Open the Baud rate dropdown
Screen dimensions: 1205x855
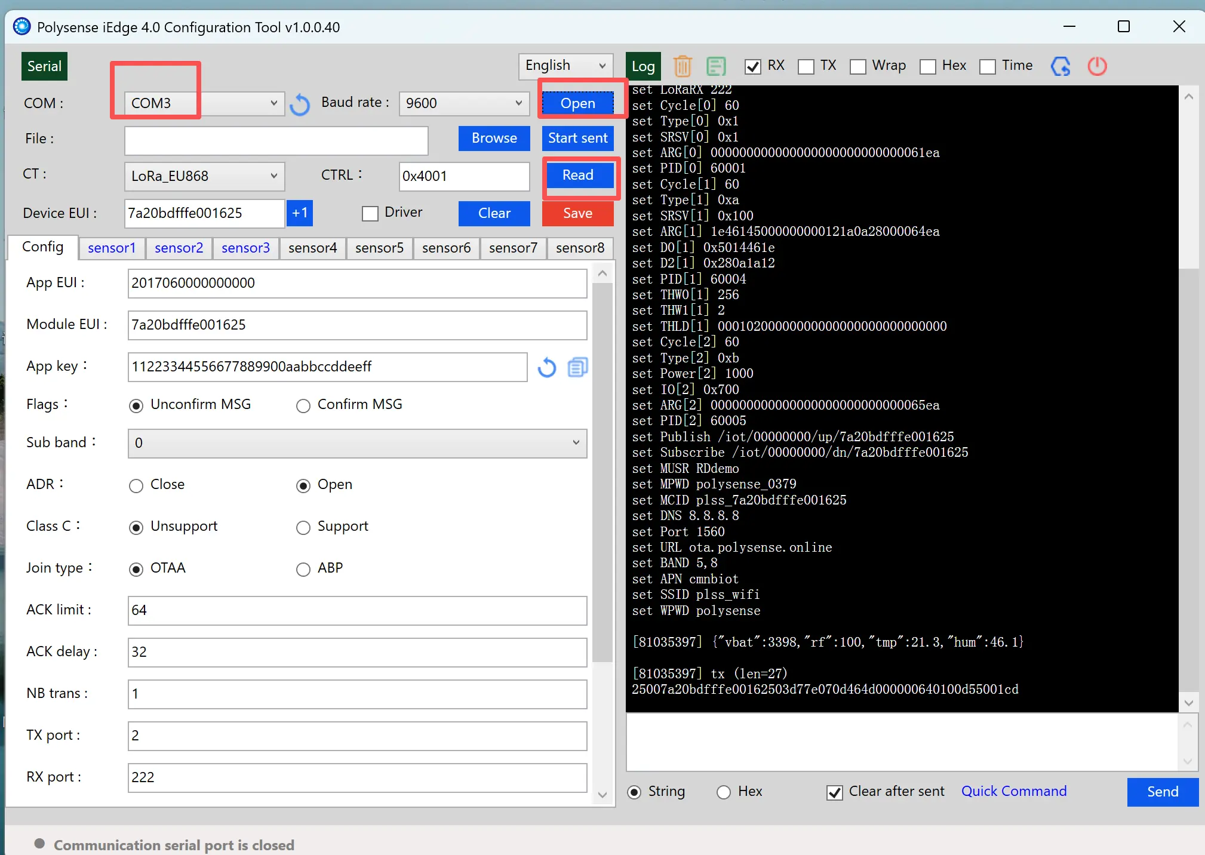click(x=464, y=103)
